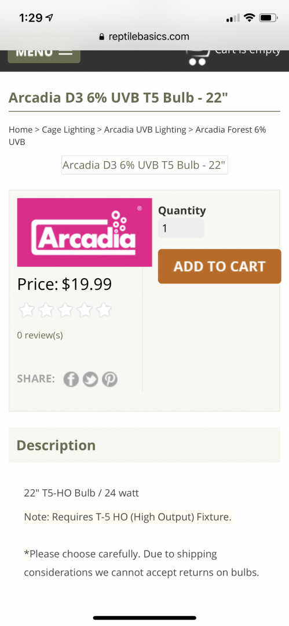Open the shopping cart icon
This screenshot has width=289, height=626.
click(199, 56)
